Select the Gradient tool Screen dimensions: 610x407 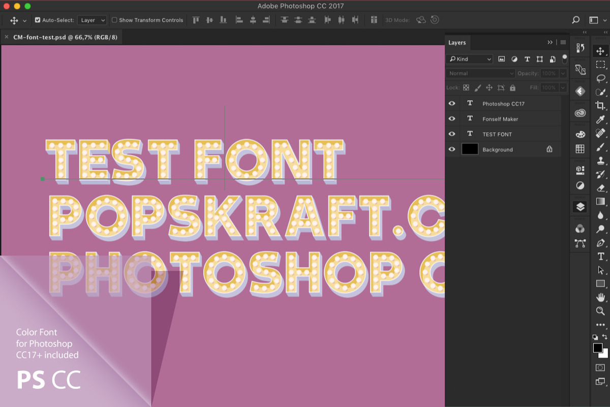[x=600, y=201]
